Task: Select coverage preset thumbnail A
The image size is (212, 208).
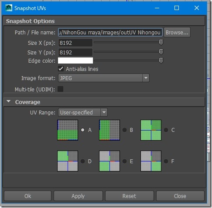Action: point(68,130)
